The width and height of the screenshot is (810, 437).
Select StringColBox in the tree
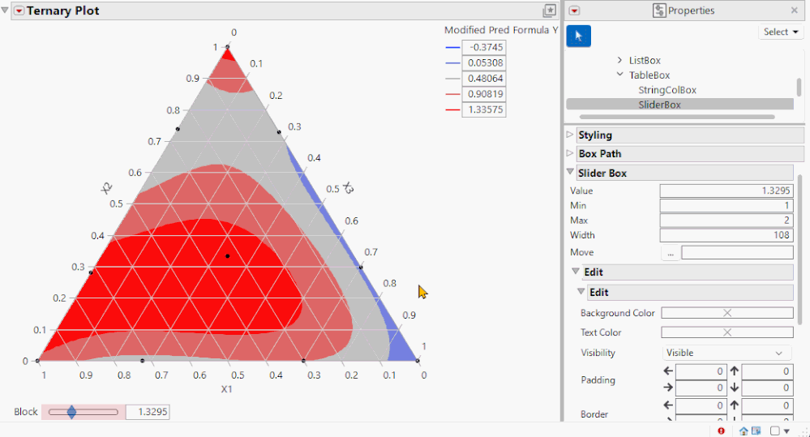click(x=667, y=90)
